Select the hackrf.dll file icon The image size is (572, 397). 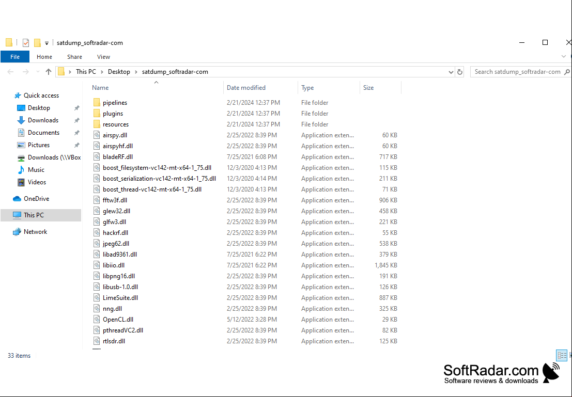(97, 233)
